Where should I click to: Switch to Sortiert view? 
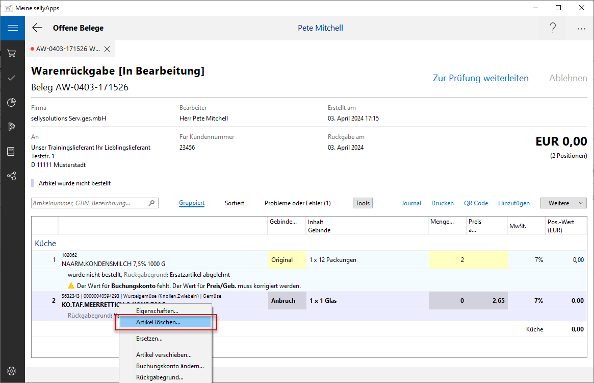point(235,203)
